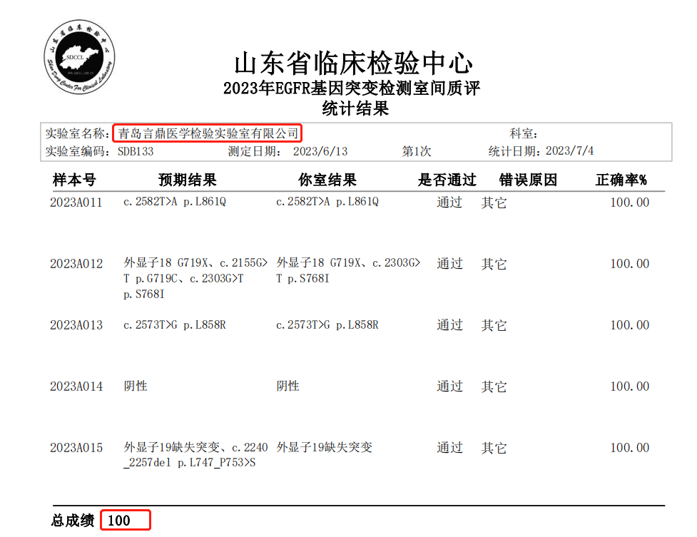Click 阴性 expected result for sample 2023A014

[x=136, y=386]
